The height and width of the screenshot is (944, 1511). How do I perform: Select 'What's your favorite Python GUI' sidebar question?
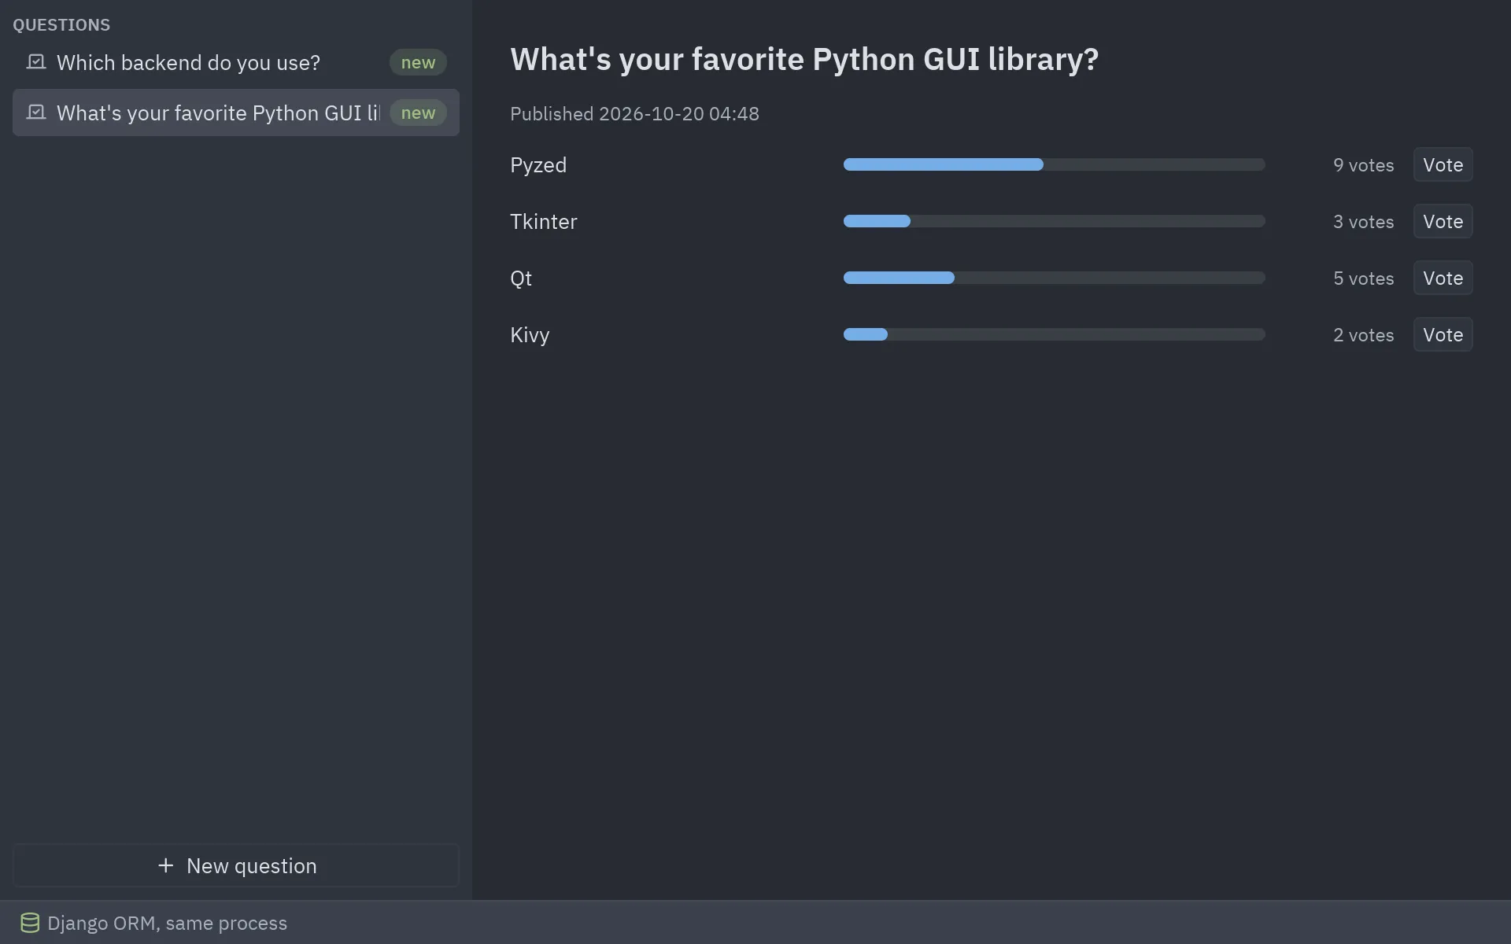(236, 112)
